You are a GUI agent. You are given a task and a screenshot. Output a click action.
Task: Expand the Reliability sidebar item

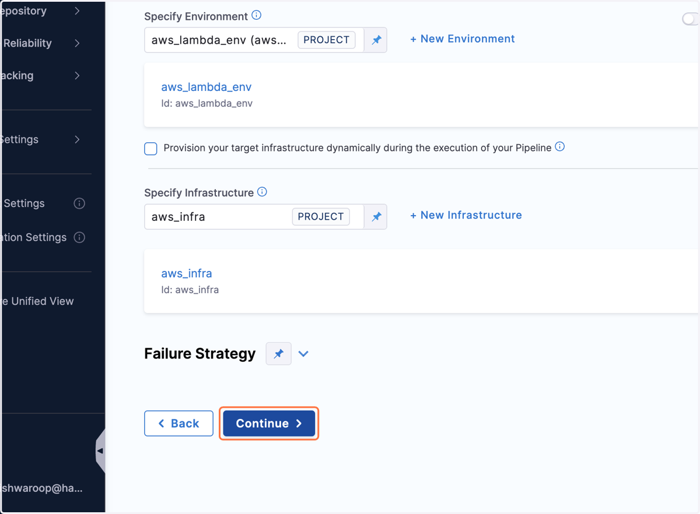(x=78, y=43)
